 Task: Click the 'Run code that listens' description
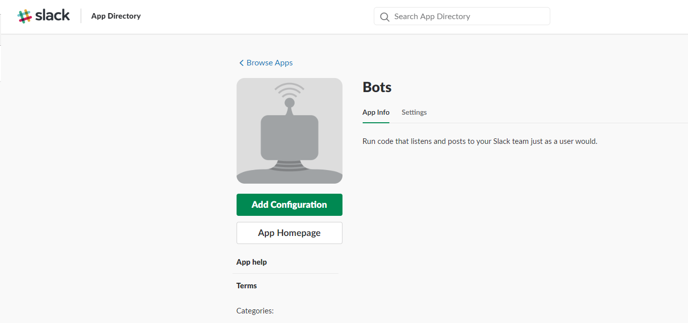(480, 141)
